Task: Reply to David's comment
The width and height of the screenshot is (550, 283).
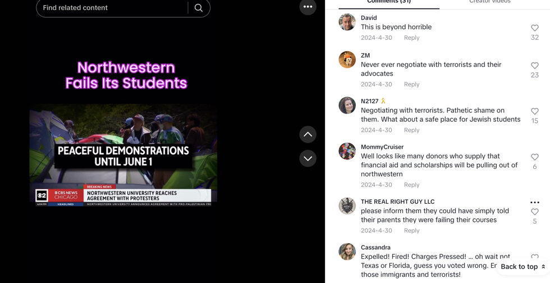Action: [411, 38]
